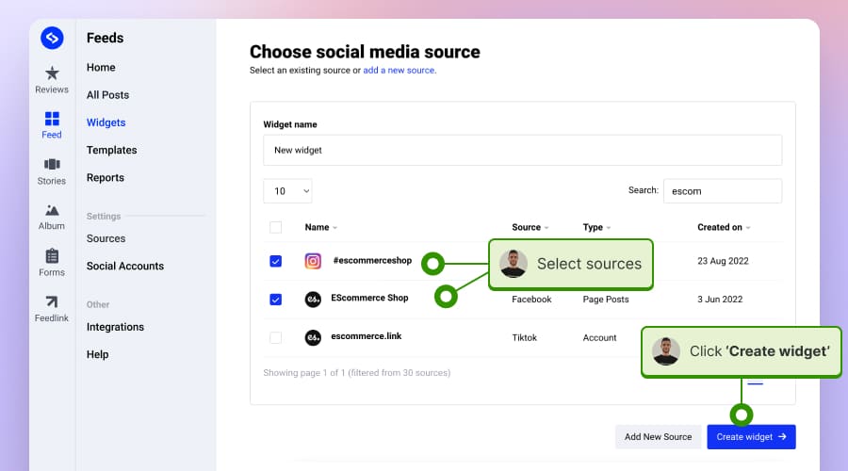Click the Widget name input field
The image size is (848, 471).
pyautogui.click(x=522, y=151)
